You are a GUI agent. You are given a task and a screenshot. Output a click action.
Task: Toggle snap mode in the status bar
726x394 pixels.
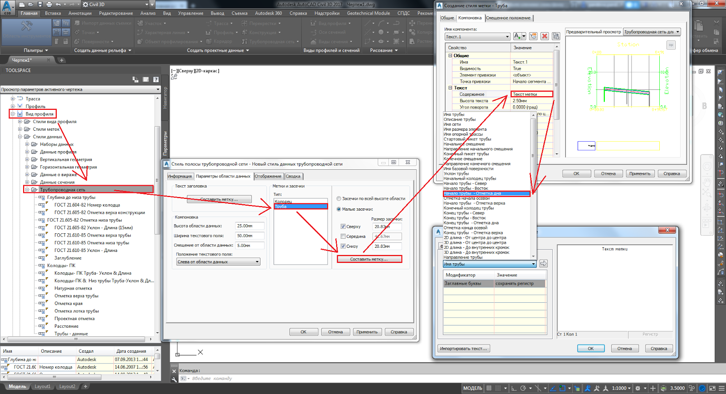pyautogui.click(x=498, y=388)
